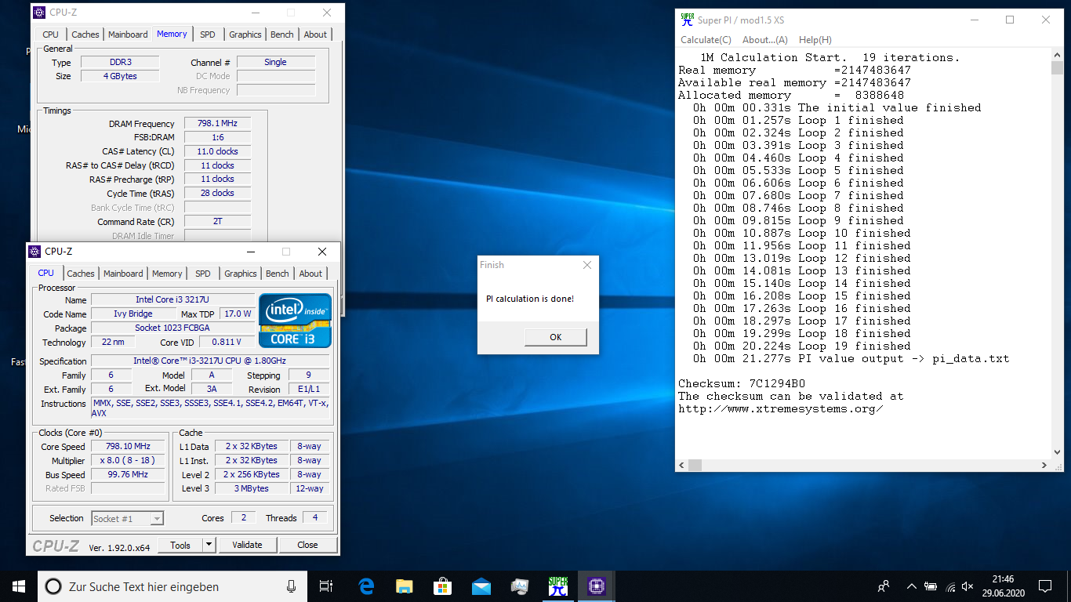This screenshot has width=1071, height=602.
Task: Select About tab in the upper CPU-Z window
Action: 315,34
